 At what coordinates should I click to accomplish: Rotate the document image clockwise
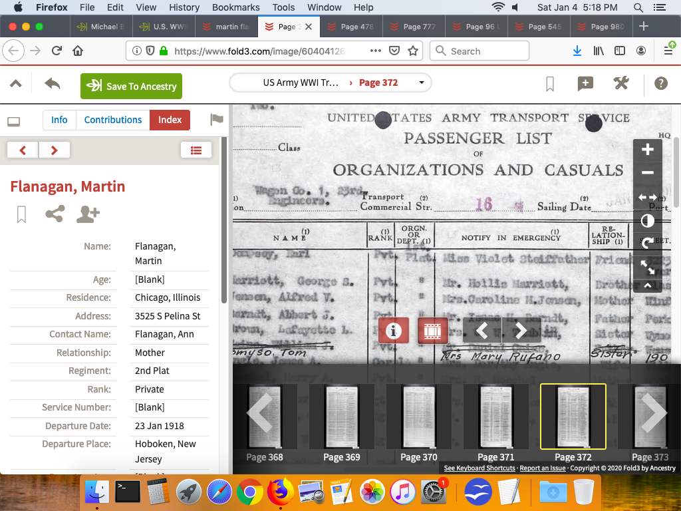click(647, 244)
